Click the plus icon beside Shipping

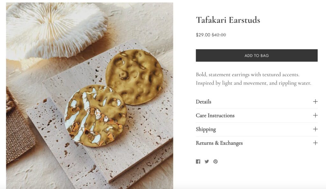pyautogui.click(x=315, y=129)
